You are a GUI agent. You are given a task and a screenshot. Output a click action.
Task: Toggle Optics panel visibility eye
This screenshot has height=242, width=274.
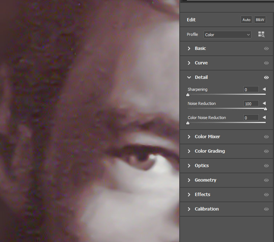(x=266, y=166)
